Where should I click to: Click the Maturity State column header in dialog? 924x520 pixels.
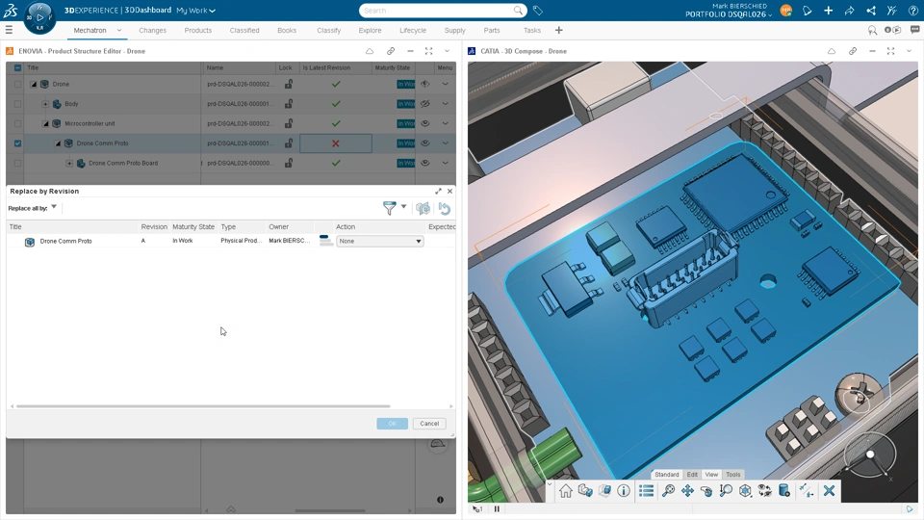193,227
